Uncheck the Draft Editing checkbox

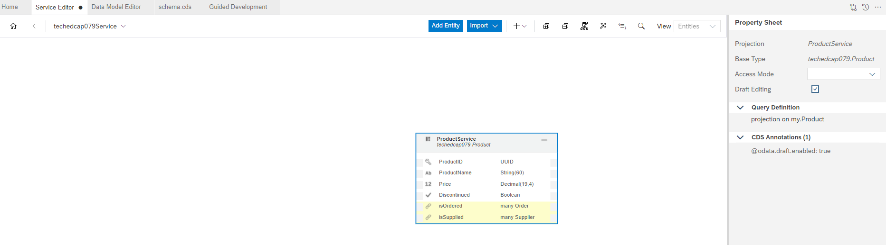pos(815,89)
